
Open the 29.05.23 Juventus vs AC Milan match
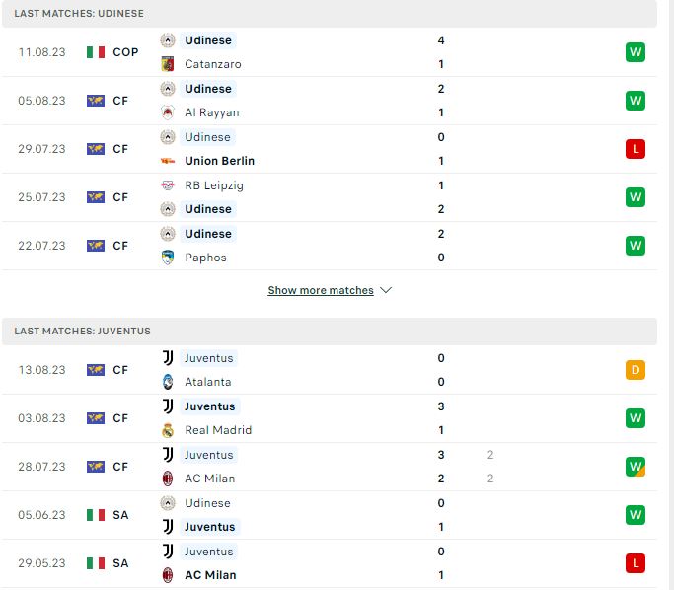(330, 563)
